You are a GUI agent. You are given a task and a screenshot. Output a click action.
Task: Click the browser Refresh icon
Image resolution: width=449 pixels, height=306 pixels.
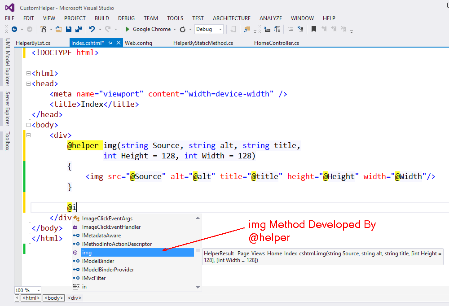click(x=183, y=29)
